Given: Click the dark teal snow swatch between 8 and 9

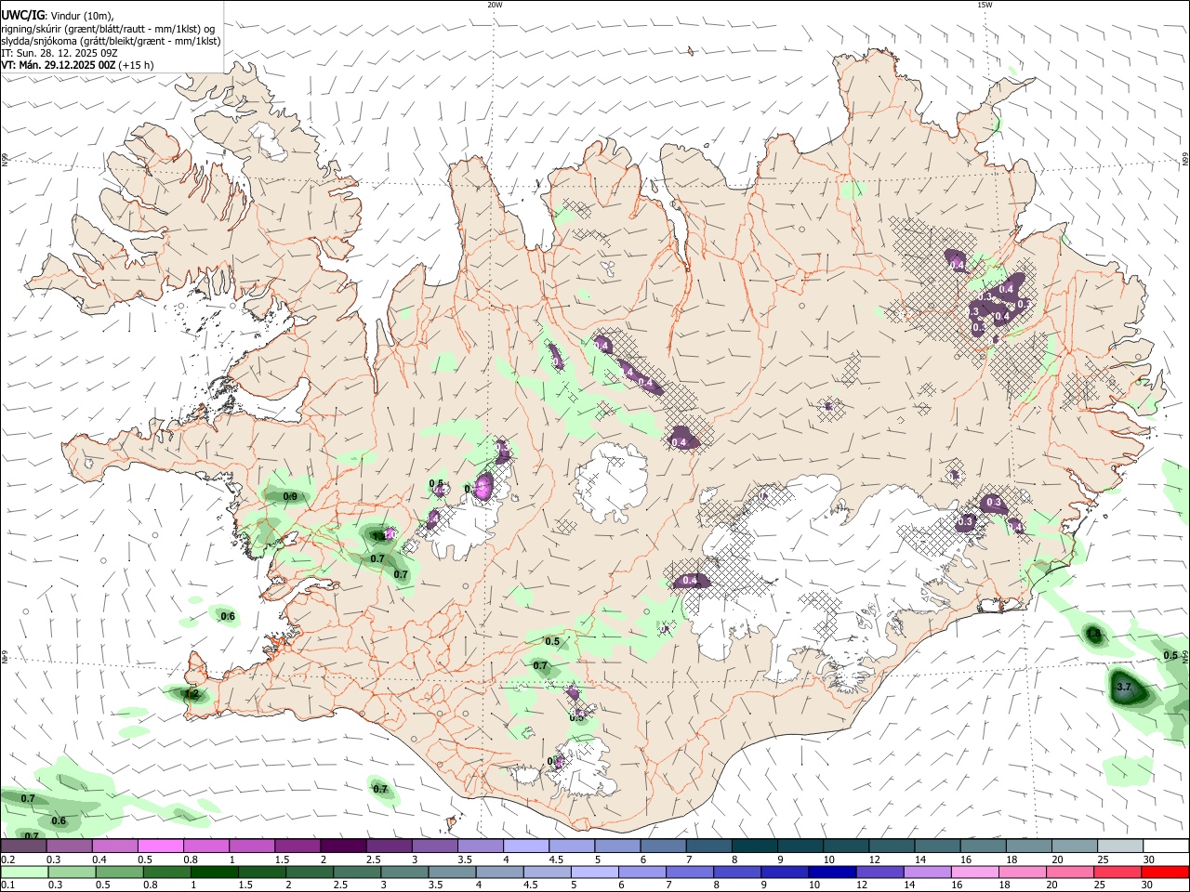Looking at the screenshot, I should [x=755, y=846].
